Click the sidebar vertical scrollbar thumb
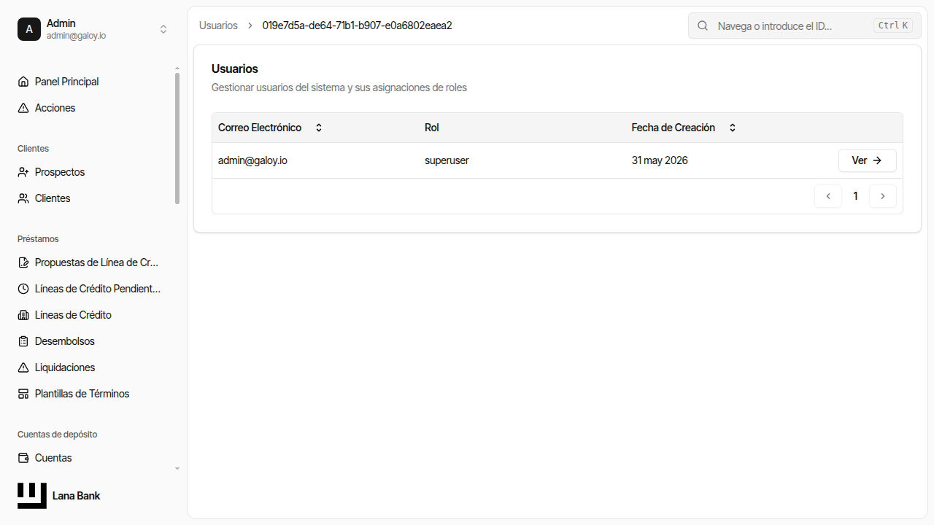Viewport: 934px width, 525px height. pos(177,139)
